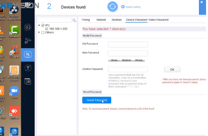Switch to the Restore tab
Viewport: 208px width, 136px height.
tap(117, 20)
